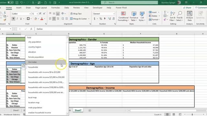Switch to Sheet1 tab
The height and width of the screenshot is (116, 207).
pyautogui.click(x=16, y=110)
